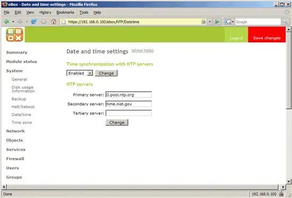Open Module status in the sidebar
Viewport: 292px width, 198px height.
22,61
